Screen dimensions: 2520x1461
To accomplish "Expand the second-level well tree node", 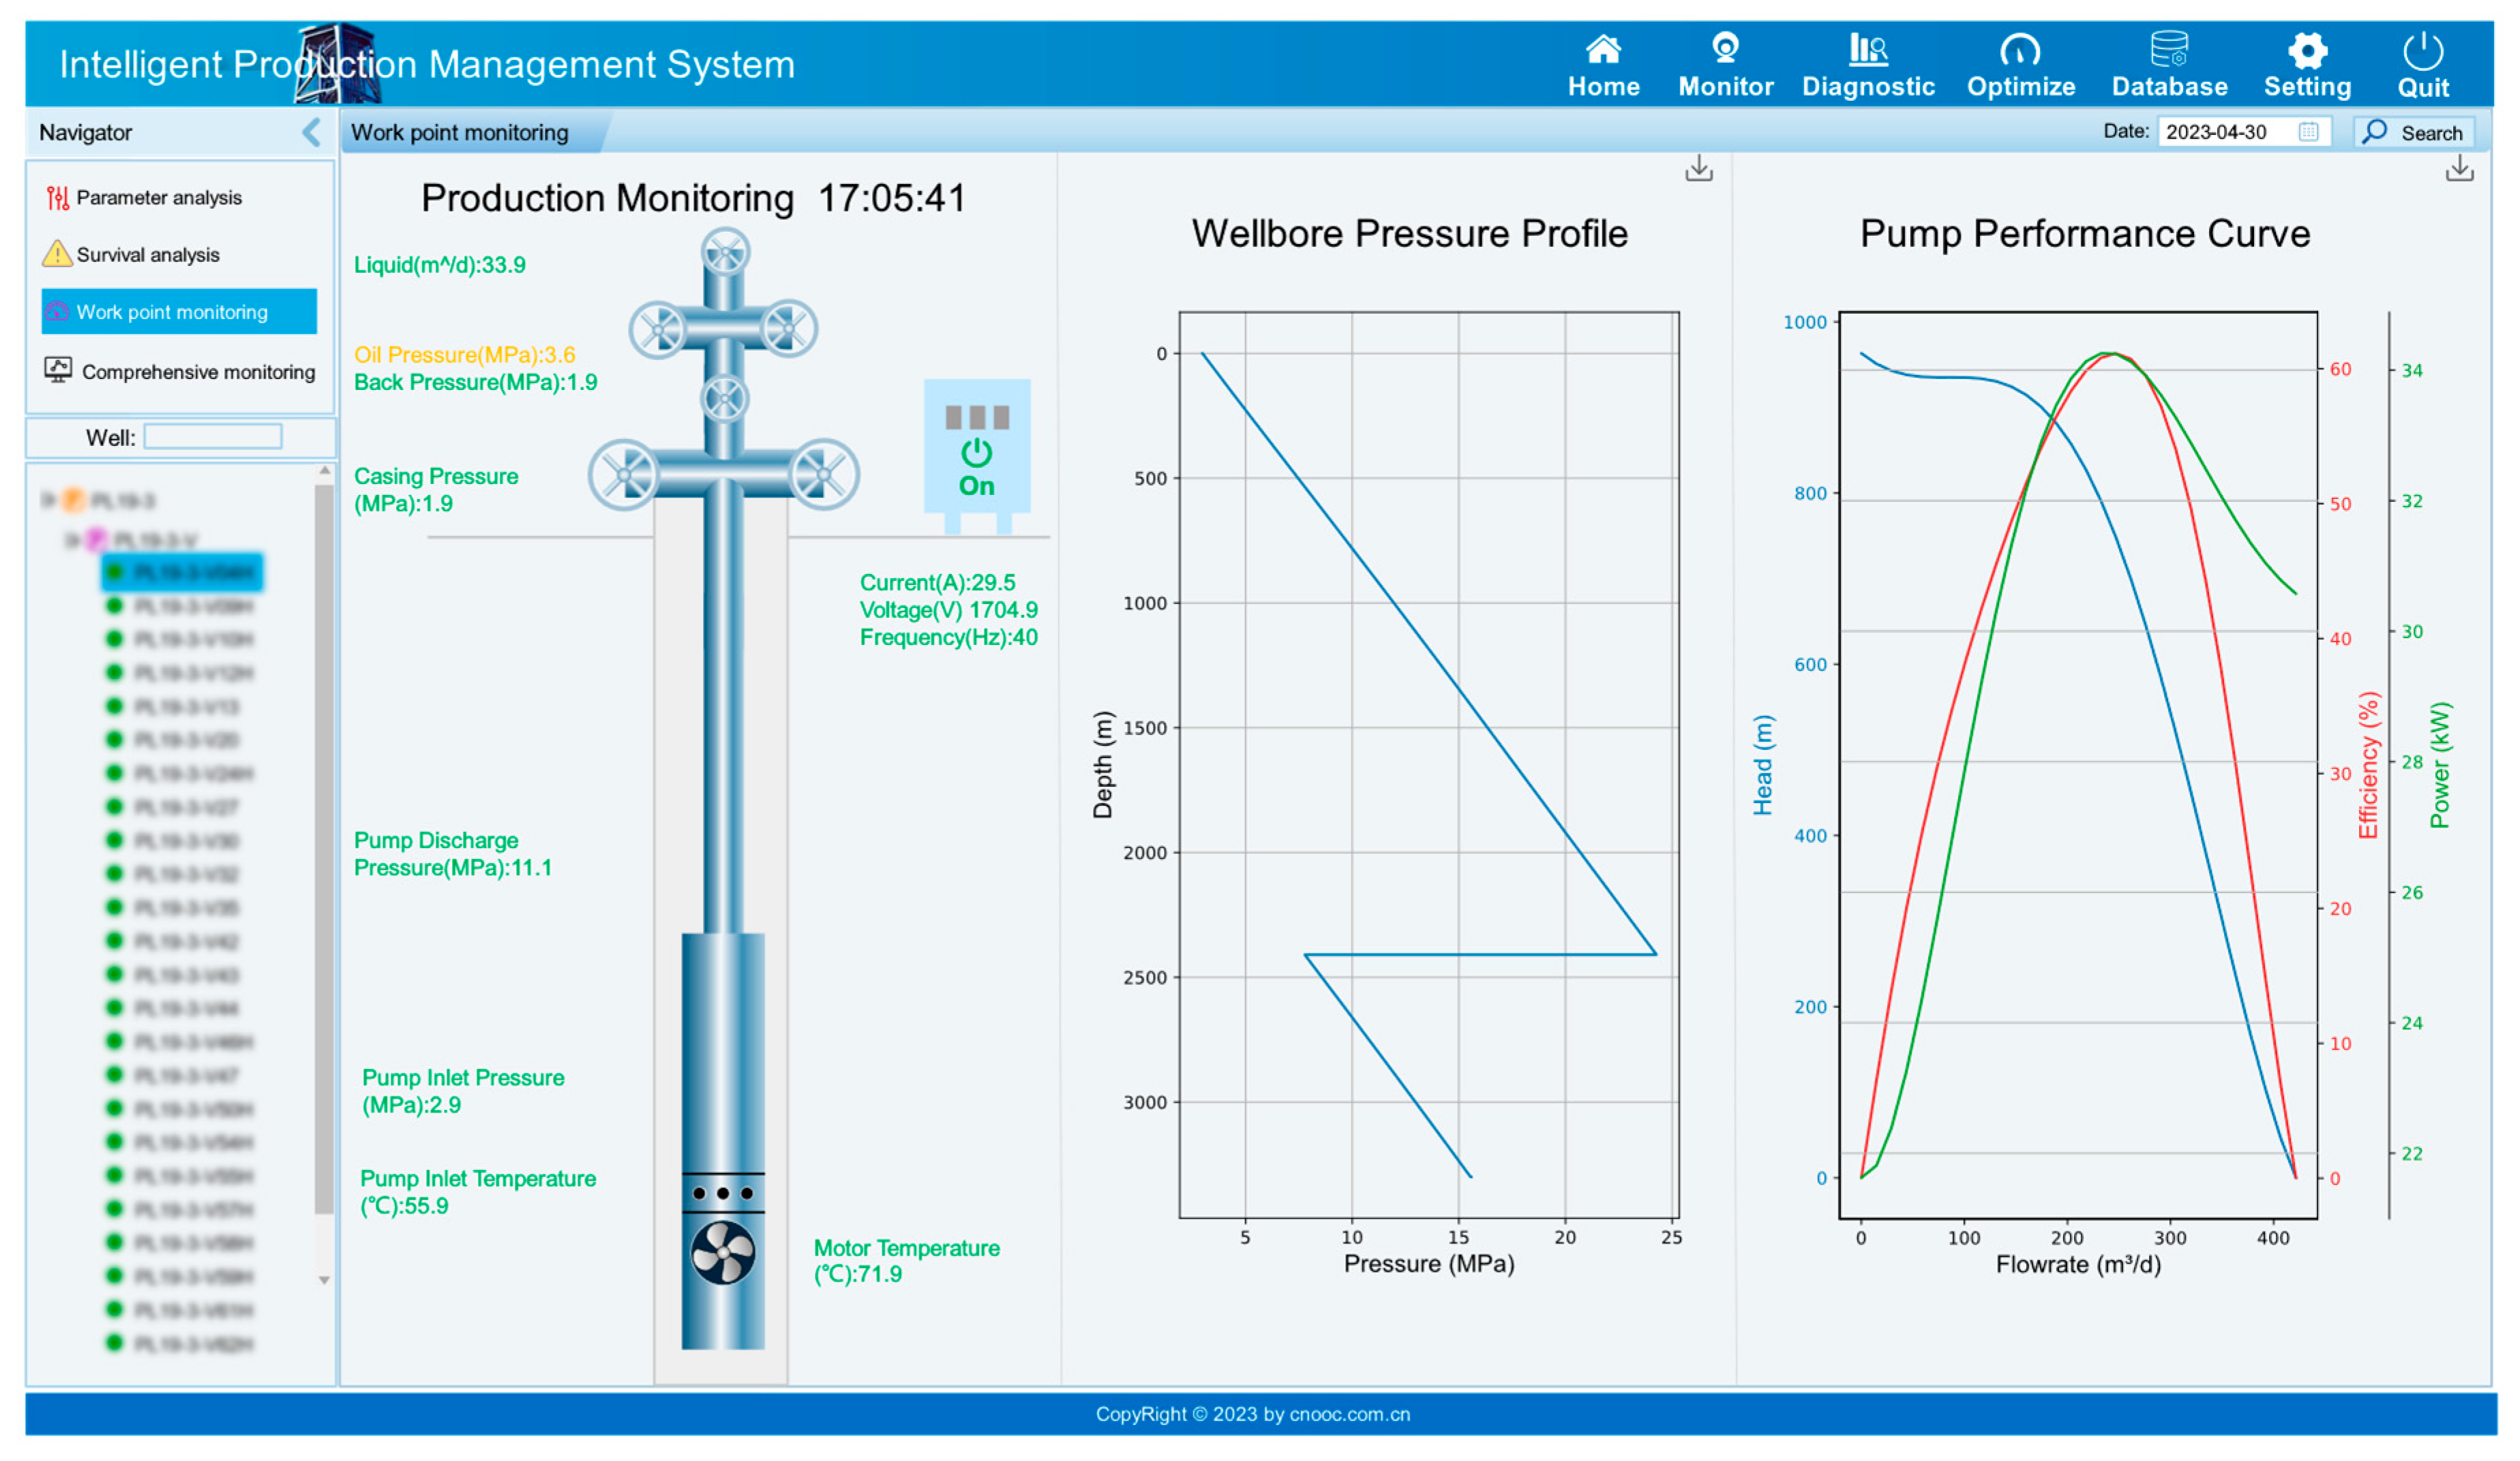I will point(72,540).
